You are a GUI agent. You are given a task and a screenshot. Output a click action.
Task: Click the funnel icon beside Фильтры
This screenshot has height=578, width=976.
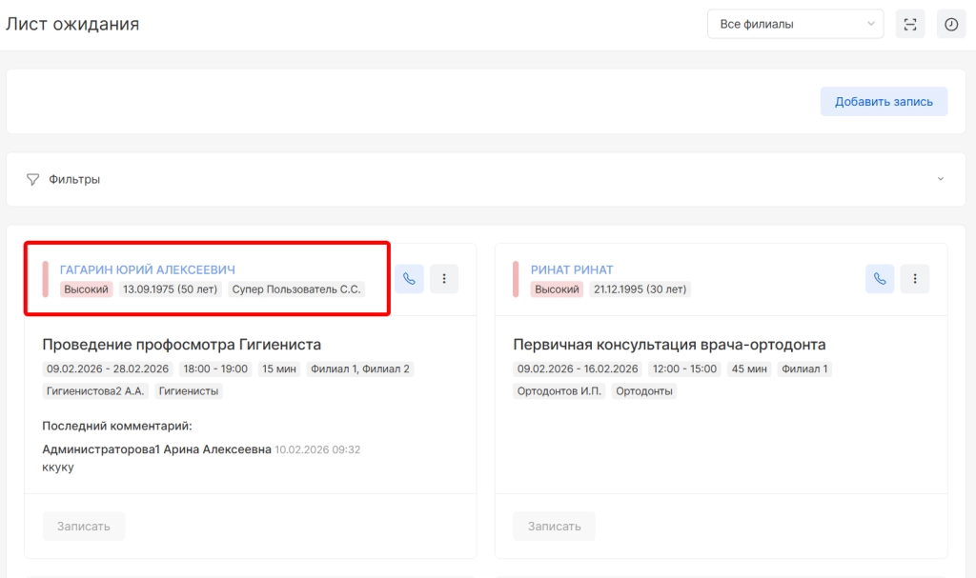(x=33, y=179)
